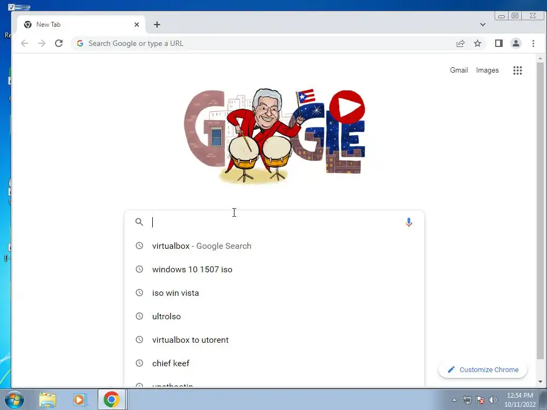The width and height of the screenshot is (547, 410).
Task: Click the scrollbar down arrow
Action: pos(540,382)
